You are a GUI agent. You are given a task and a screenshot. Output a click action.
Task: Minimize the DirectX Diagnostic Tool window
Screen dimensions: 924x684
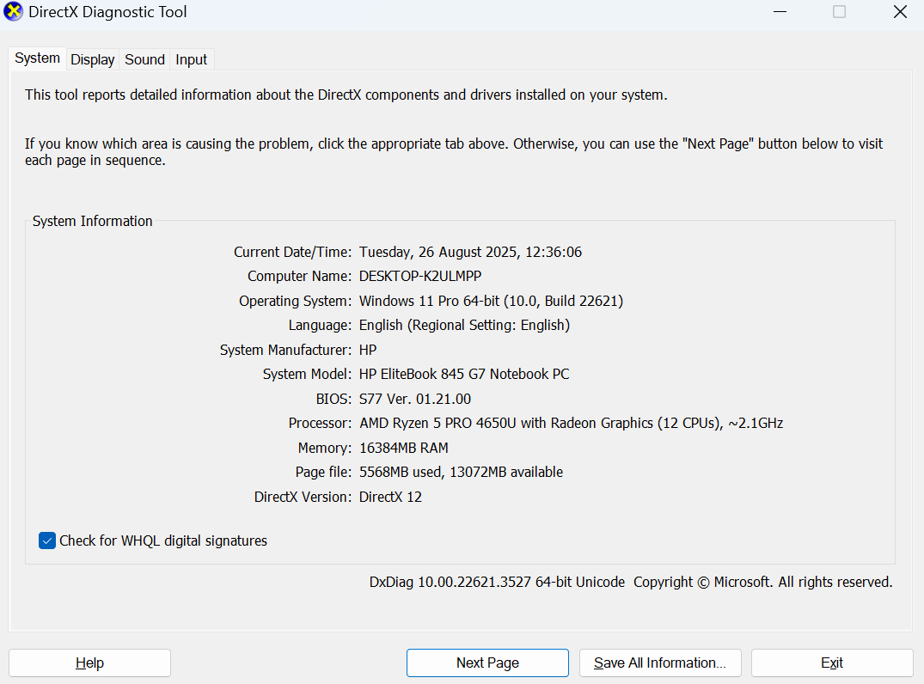[x=780, y=12]
